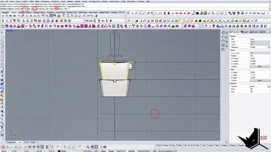
Task: Open the Projection dropdown
Action: (269, 47)
